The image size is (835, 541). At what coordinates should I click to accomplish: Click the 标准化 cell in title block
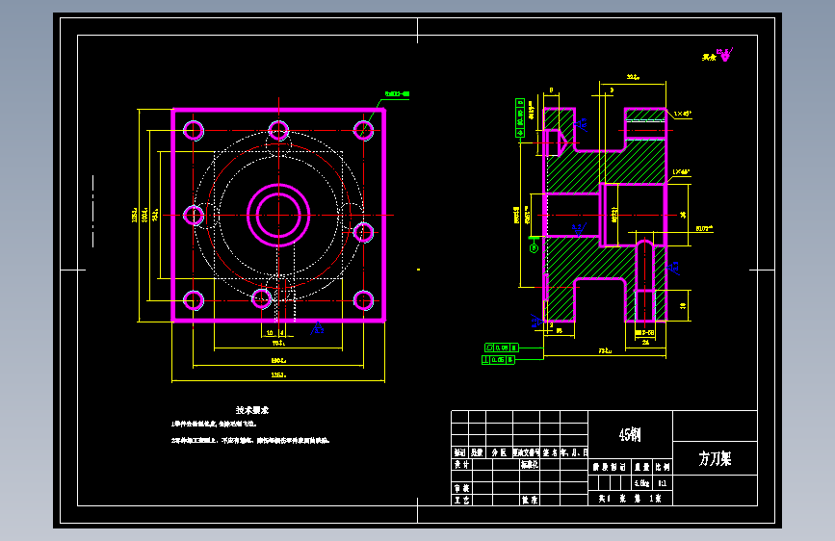tap(530, 464)
